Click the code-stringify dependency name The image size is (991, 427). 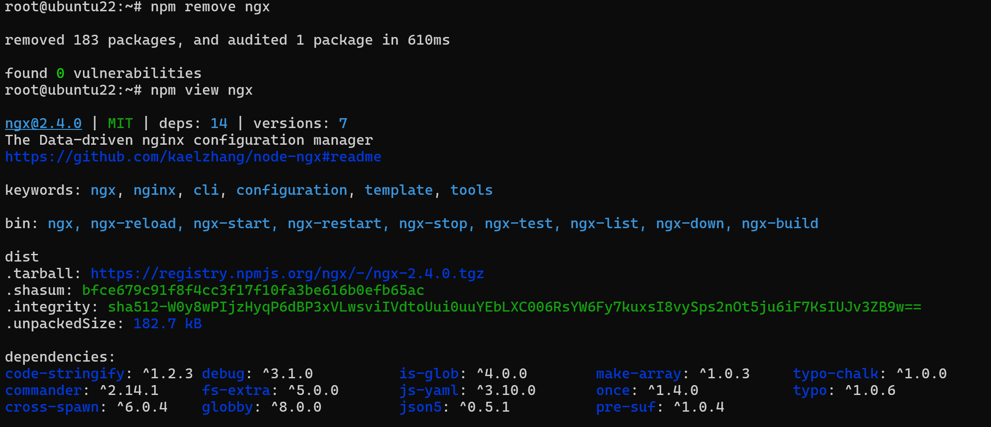pos(64,374)
